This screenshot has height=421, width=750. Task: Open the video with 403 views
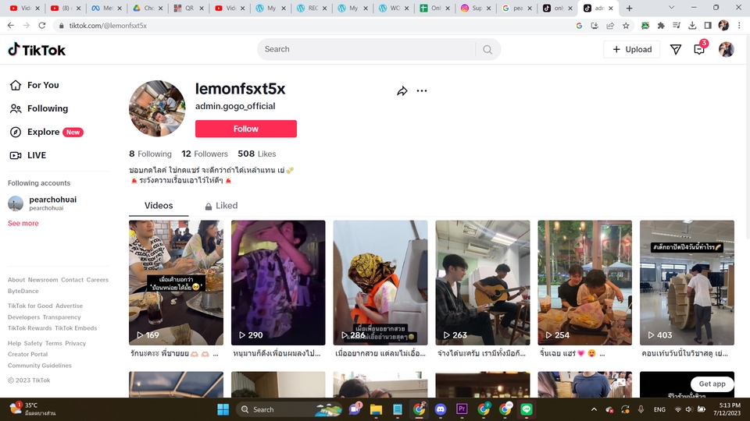[687, 282]
